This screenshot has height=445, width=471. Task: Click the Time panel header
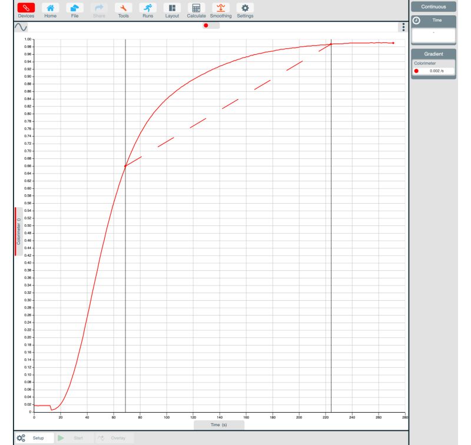pos(433,20)
